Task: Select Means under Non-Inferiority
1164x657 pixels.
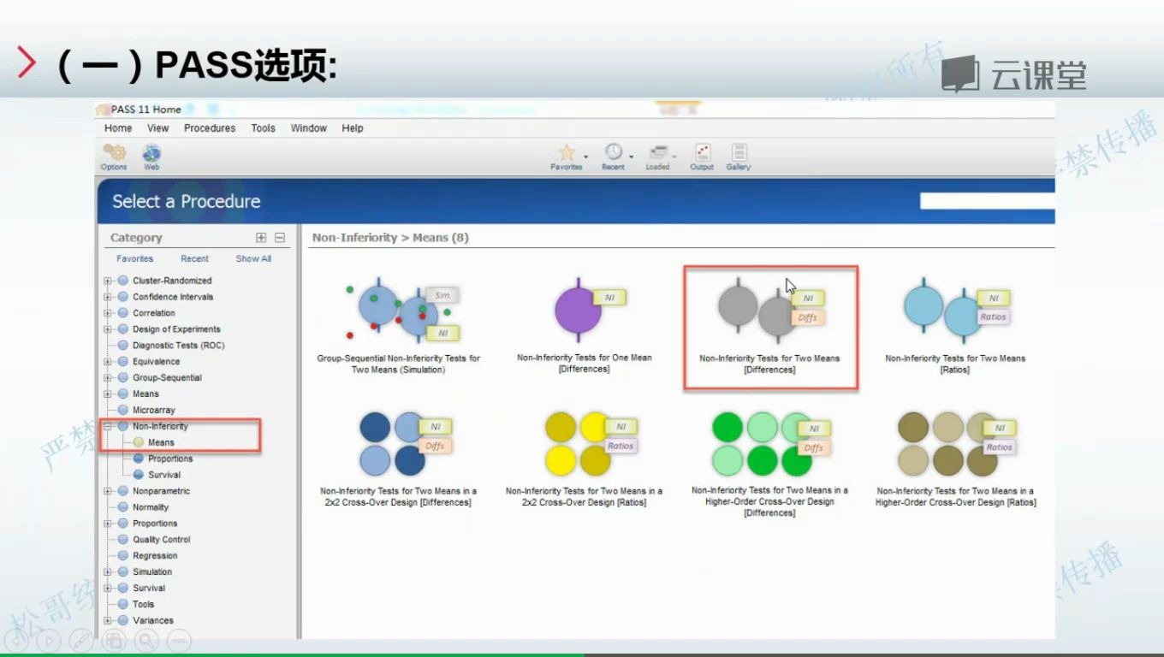Action: tap(161, 442)
